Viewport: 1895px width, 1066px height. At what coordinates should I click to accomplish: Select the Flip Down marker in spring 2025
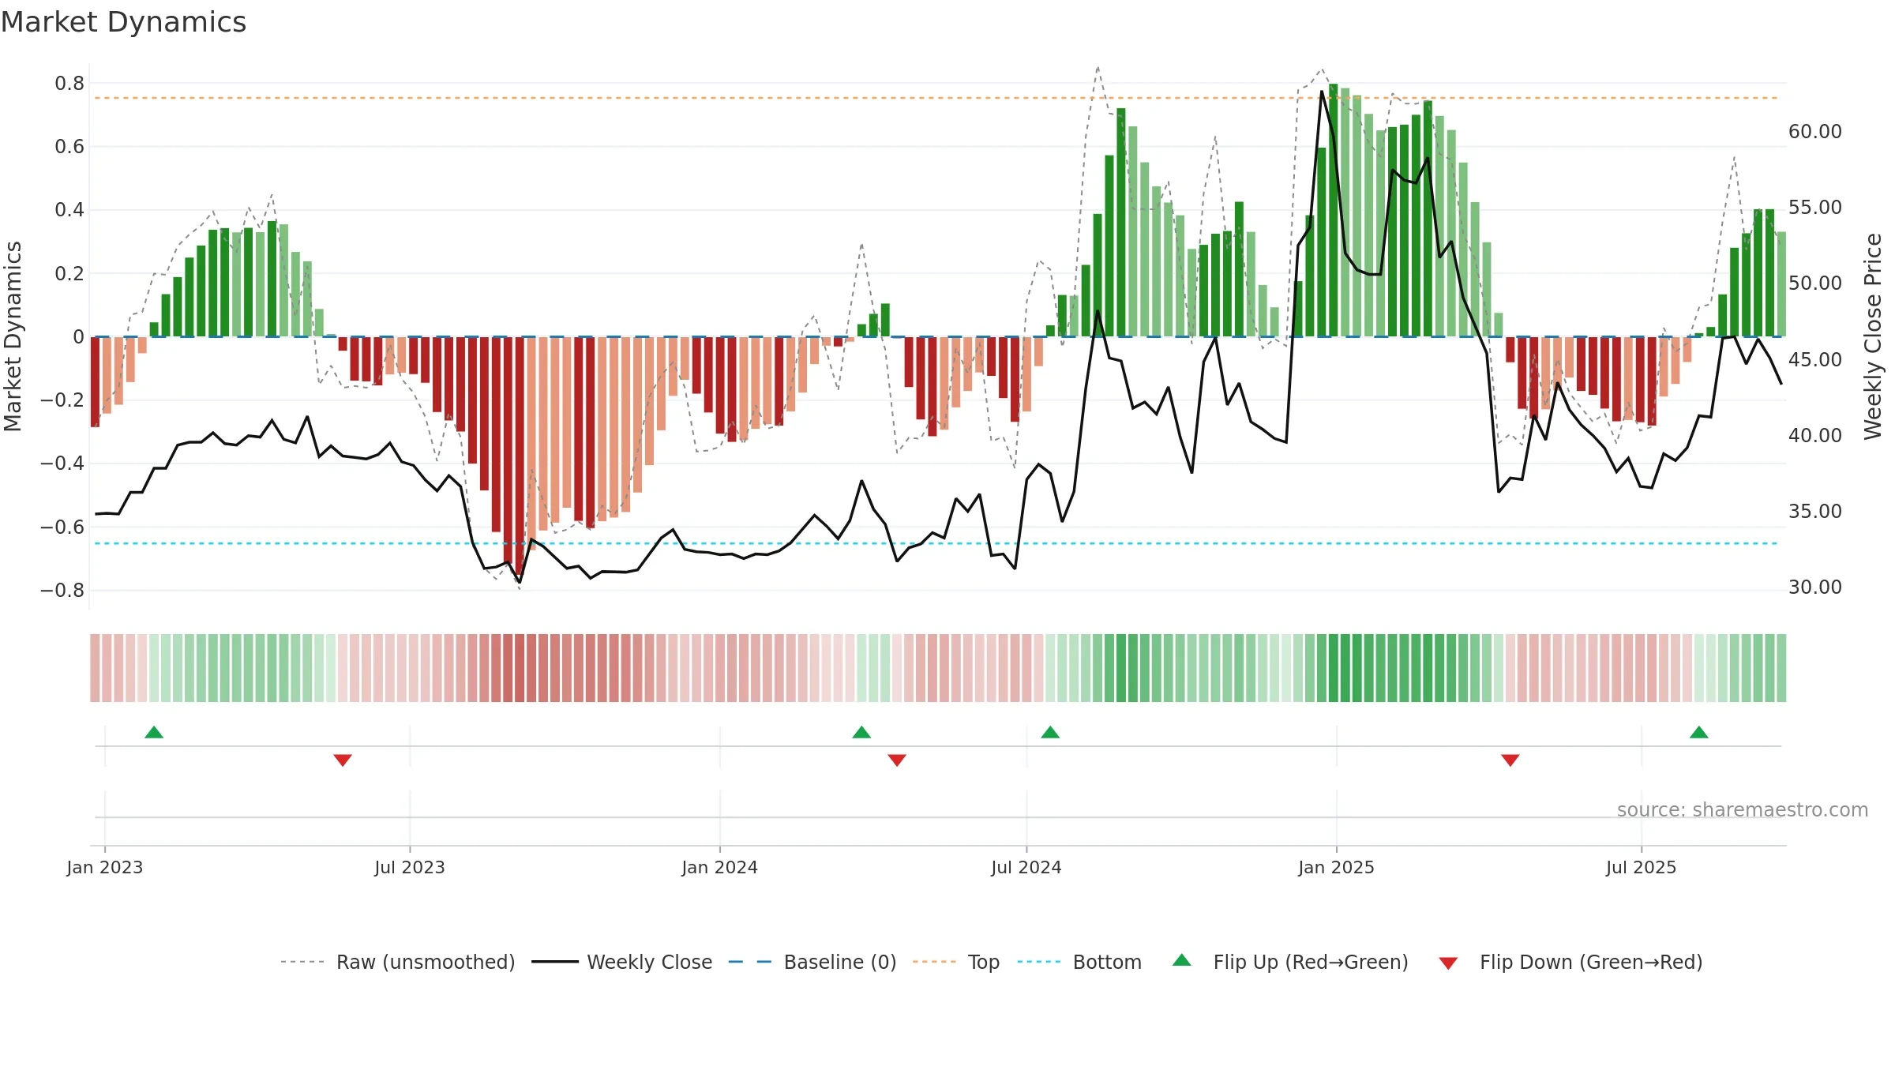(x=1510, y=760)
